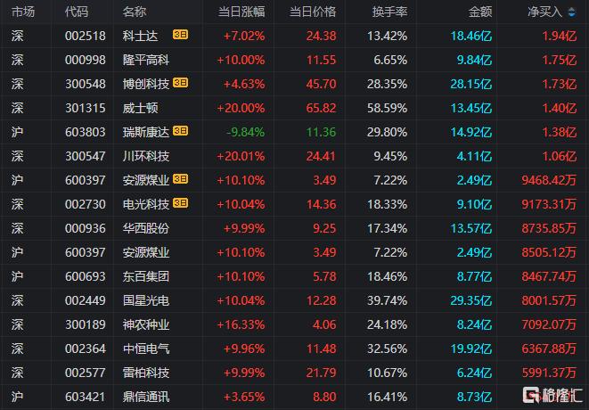The height and width of the screenshot is (410, 589).
Task: Sort by the 金额 column header
Action: tap(480, 12)
